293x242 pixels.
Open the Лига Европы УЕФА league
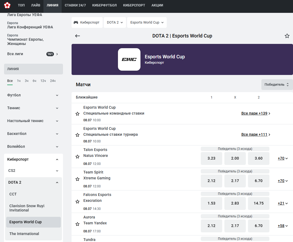[x=25, y=15]
